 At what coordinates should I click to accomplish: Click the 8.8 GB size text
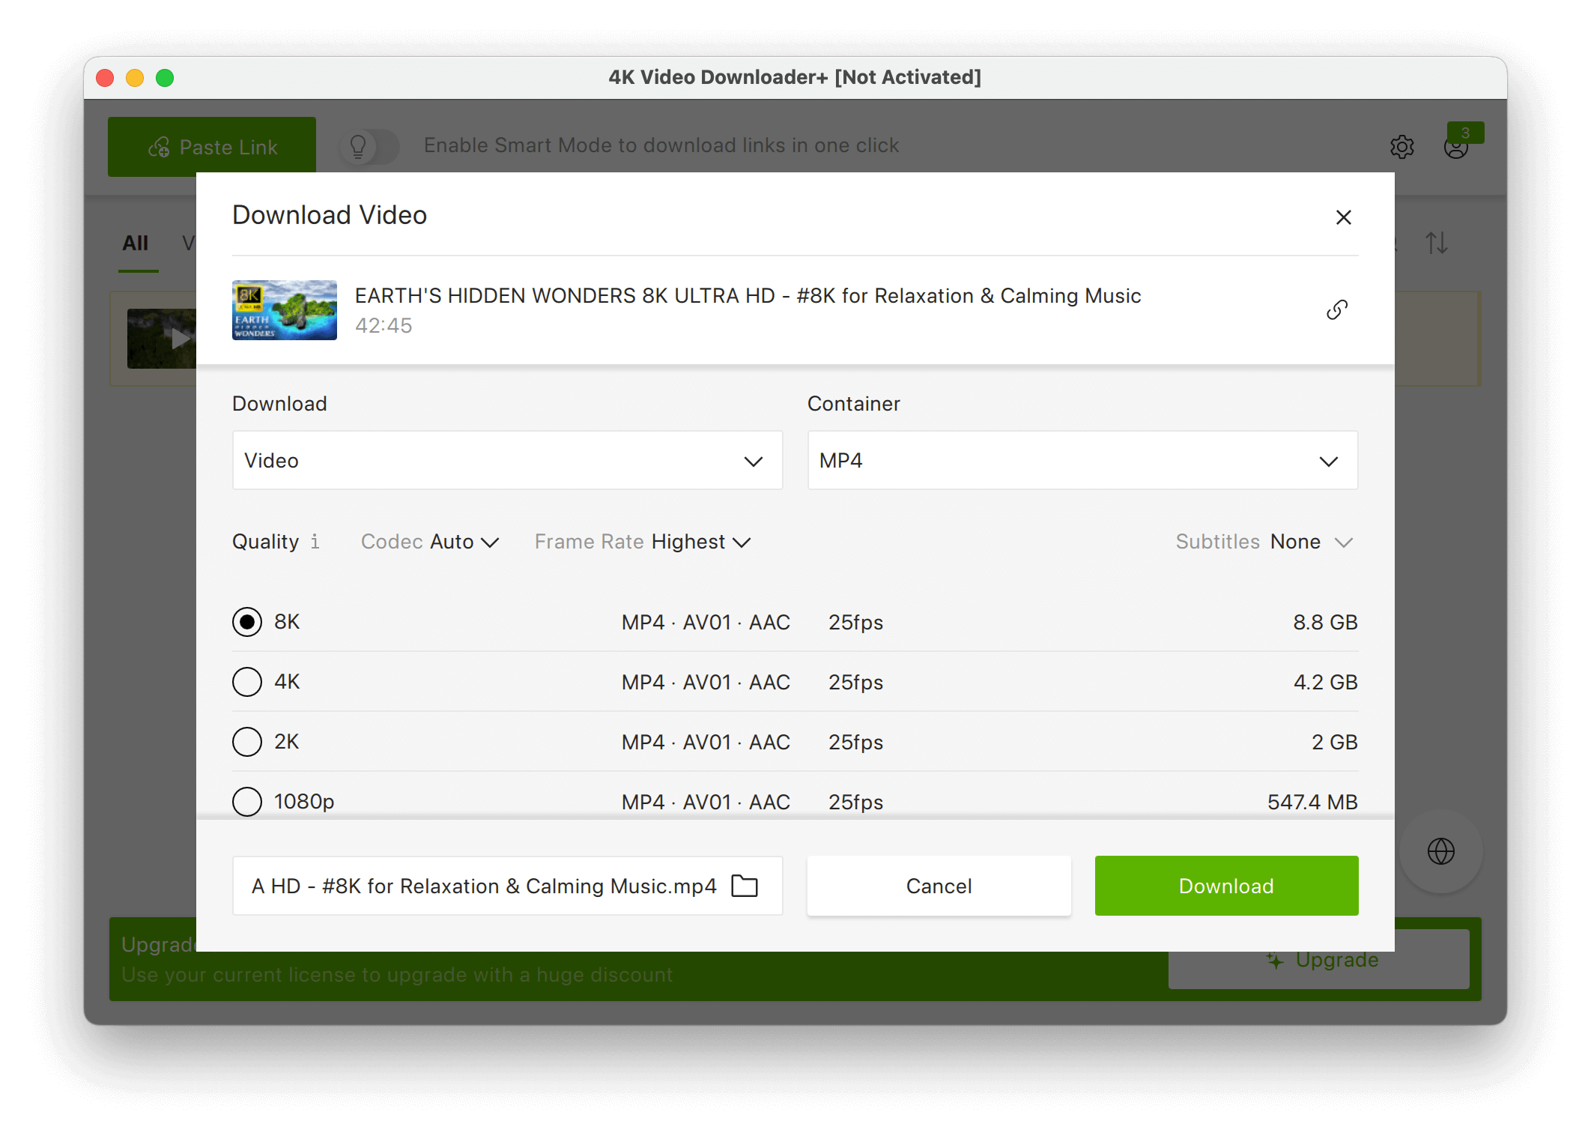[1325, 622]
